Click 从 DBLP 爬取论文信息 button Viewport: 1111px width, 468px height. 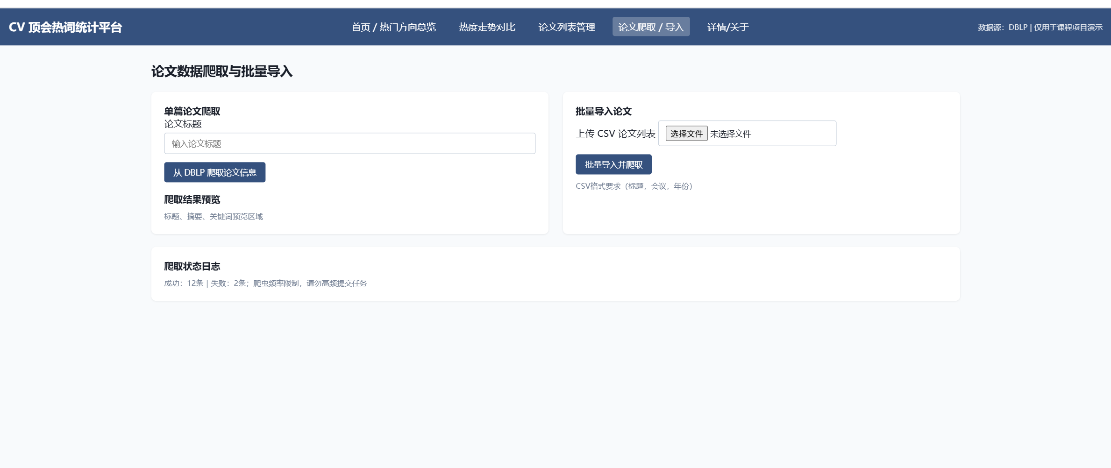point(214,172)
